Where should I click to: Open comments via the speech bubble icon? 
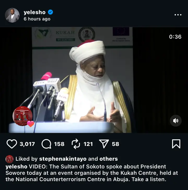(46, 144)
